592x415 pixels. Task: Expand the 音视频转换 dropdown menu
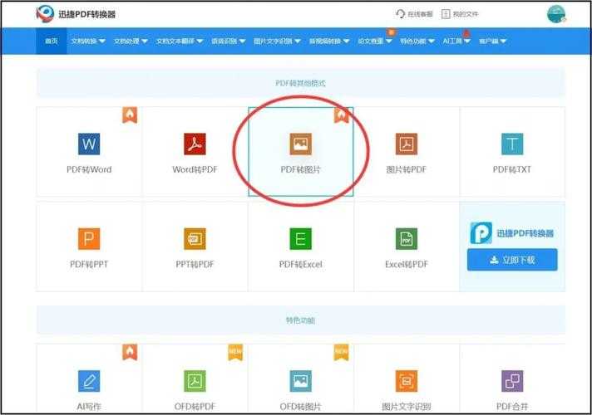coord(329,41)
